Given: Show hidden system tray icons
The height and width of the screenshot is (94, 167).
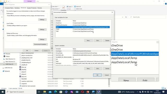Looking at the screenshot, I should tap(138, 92).
